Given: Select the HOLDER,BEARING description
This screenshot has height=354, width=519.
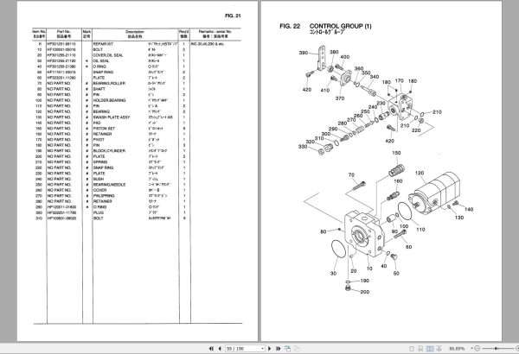Looking at the screenshot, I should pyautogui.click(x=109, y=100).
